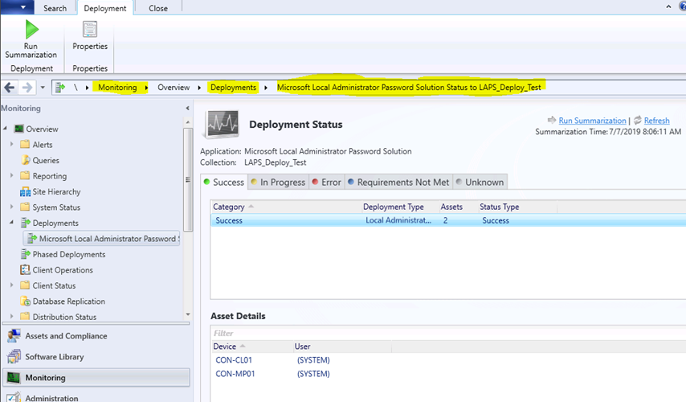Switch to the Error status tab
The image size is (686, 402).
coord(327,183)
